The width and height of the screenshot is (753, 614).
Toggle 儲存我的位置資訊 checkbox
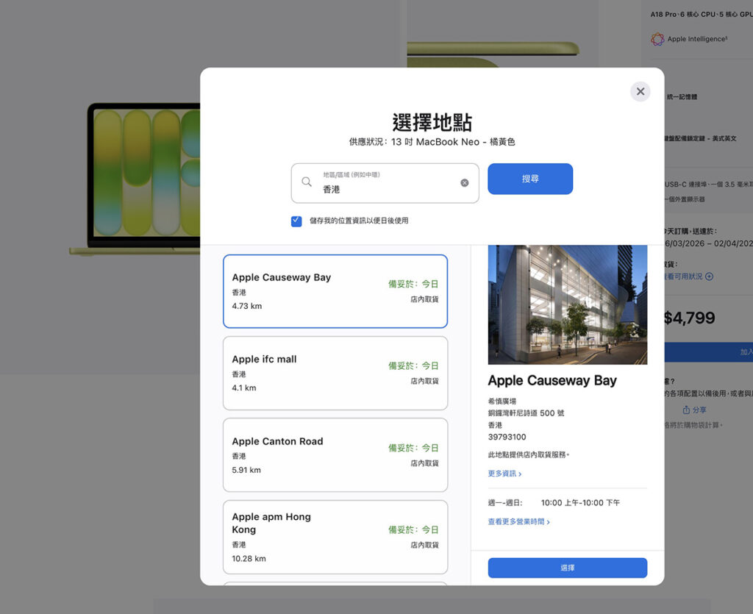coord(296,221)
